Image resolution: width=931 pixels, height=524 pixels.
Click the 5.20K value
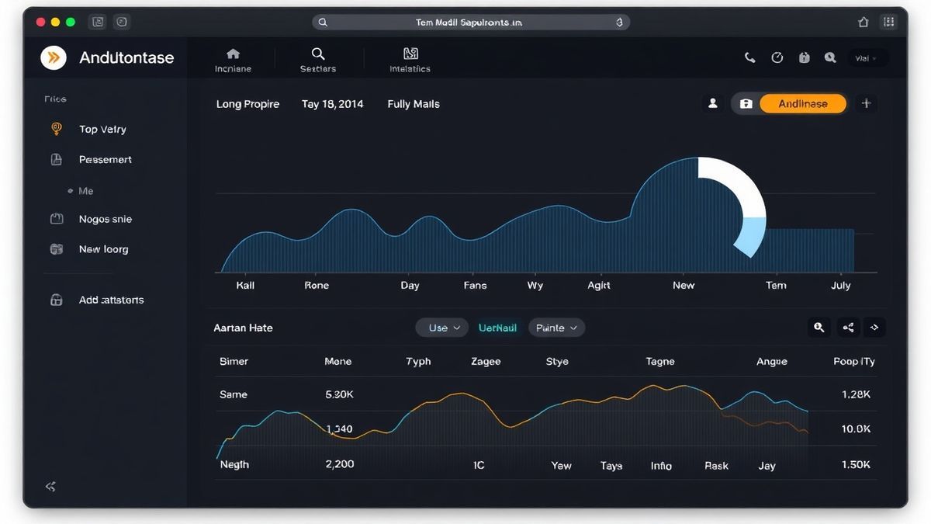point(339,394)
